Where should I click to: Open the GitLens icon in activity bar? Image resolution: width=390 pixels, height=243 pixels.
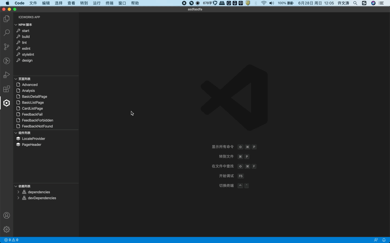click(7, 61)
